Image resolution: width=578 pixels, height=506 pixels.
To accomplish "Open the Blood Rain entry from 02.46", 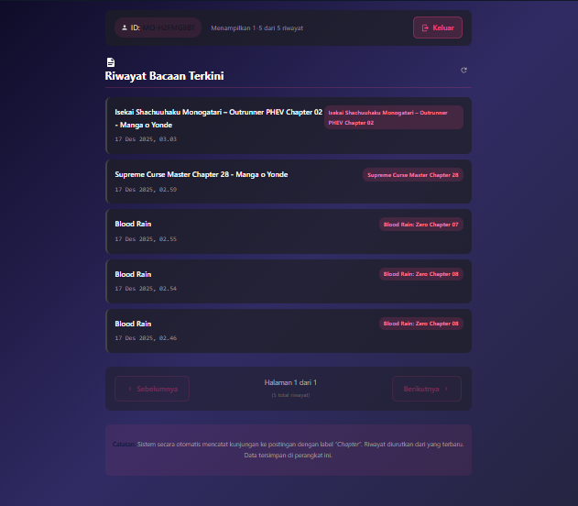I will (x=133, y=324).
